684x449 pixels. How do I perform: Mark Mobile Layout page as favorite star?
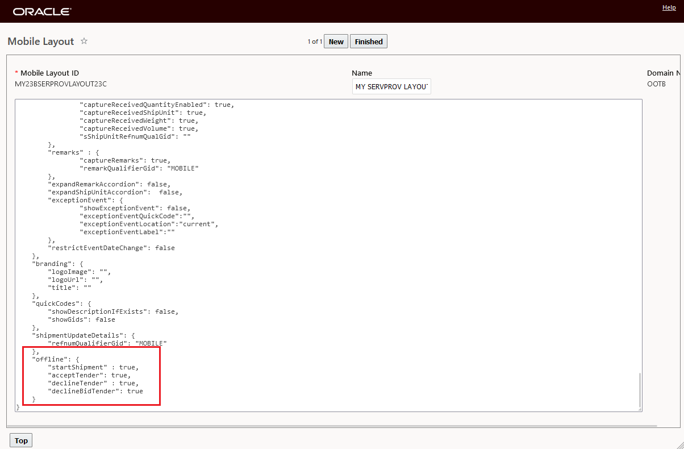coord(84,41)
